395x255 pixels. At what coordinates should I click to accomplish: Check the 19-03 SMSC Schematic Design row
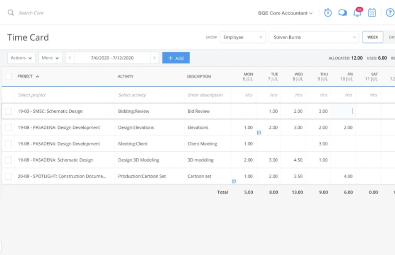pos(8,111)
